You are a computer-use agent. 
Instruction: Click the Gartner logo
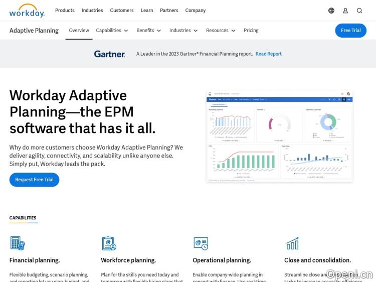[109, 54]
